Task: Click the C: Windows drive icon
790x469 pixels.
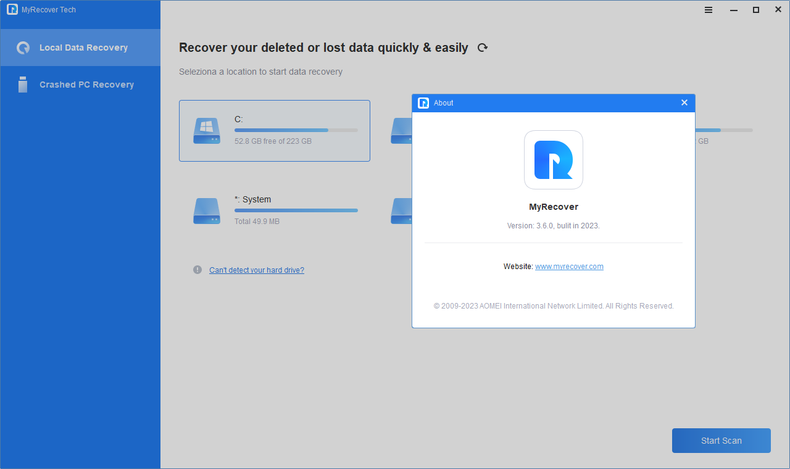Action: 207,131
